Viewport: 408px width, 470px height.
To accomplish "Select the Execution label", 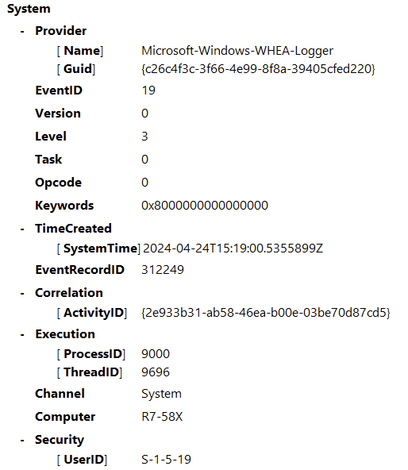I will [x=65, y=334].
